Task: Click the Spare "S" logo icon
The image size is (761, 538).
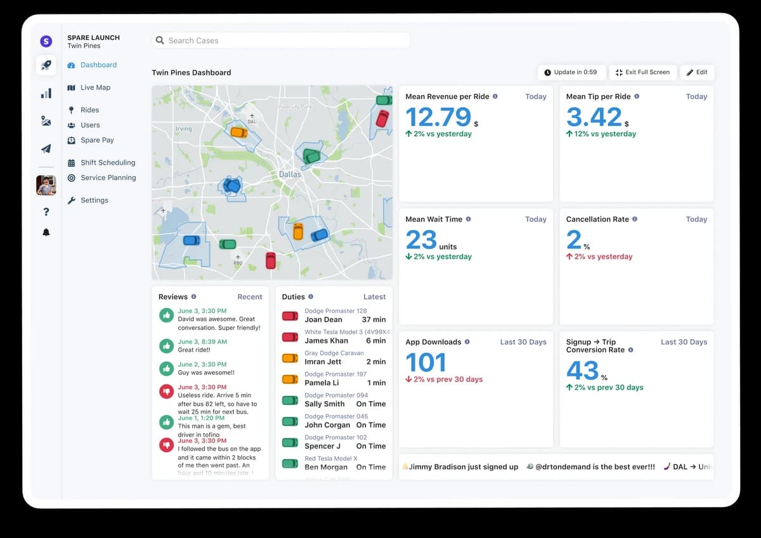Action: coord(45,41)
